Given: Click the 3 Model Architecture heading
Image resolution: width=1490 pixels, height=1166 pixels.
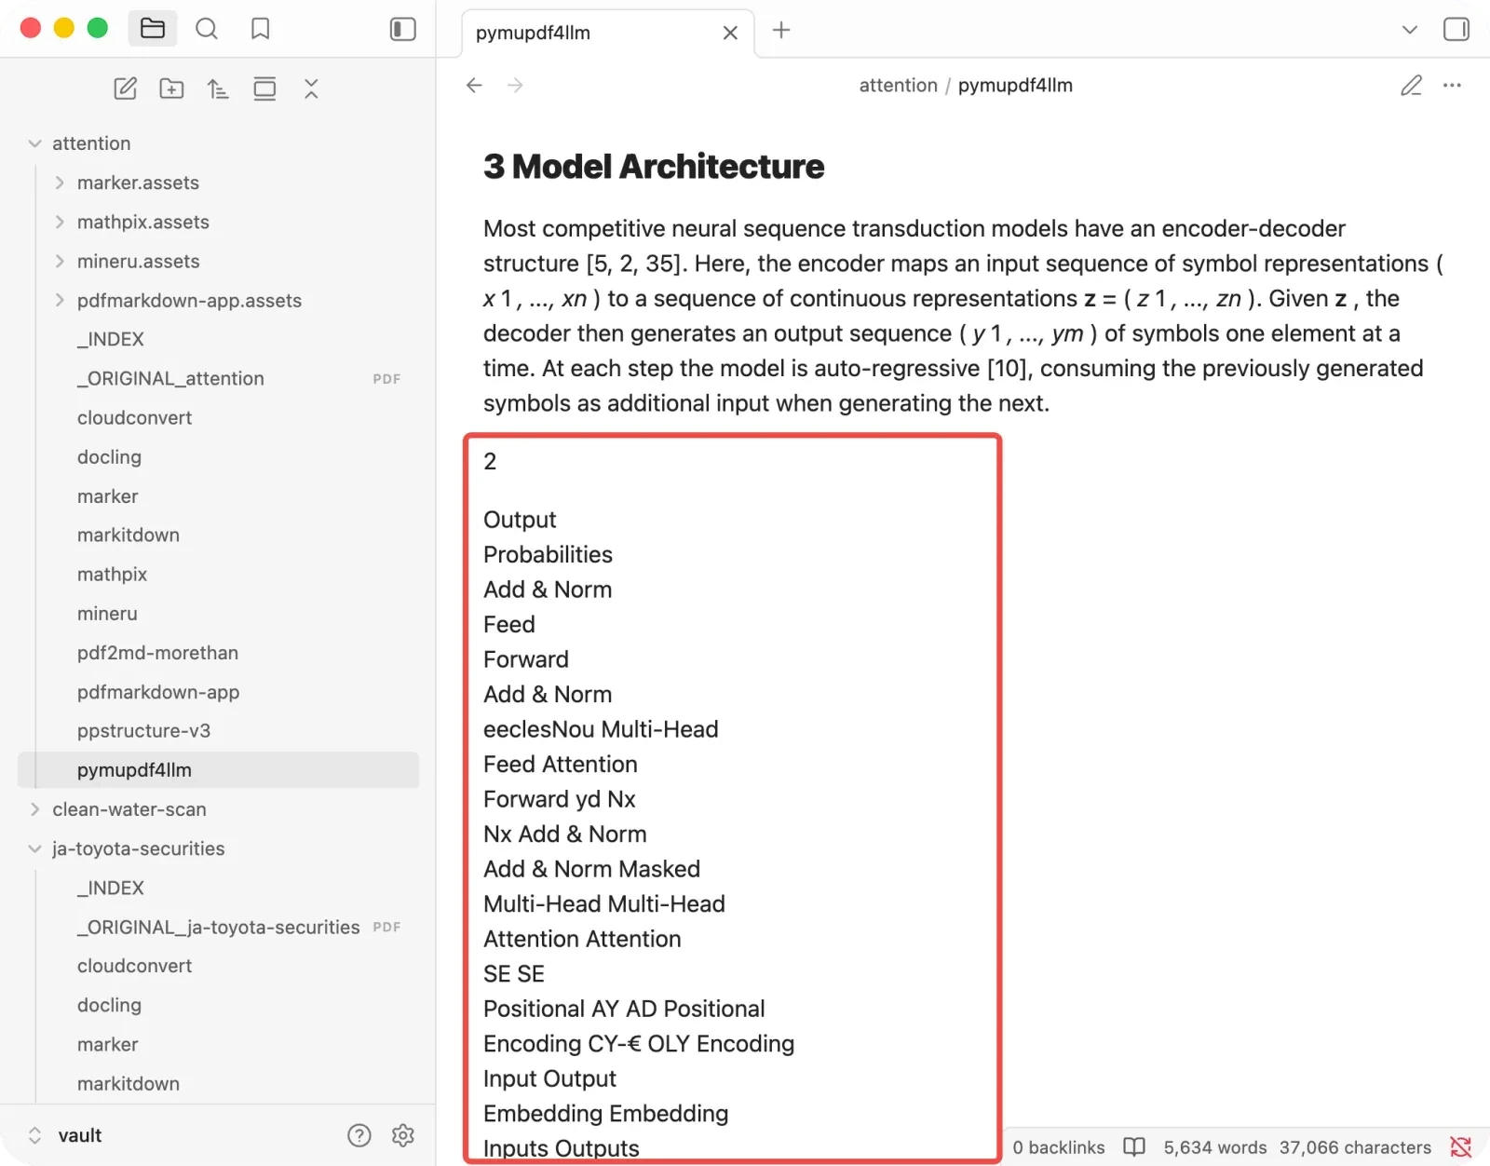Looking at the screenshot, I should pos(654,167).
